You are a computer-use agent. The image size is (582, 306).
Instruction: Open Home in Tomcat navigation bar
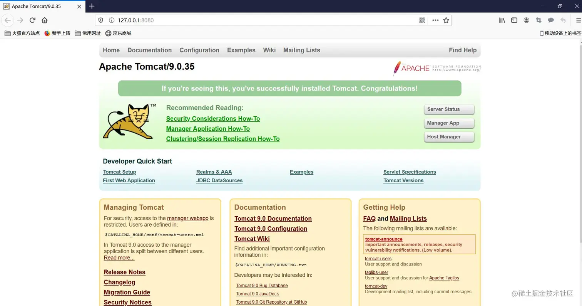pos(111,50)
